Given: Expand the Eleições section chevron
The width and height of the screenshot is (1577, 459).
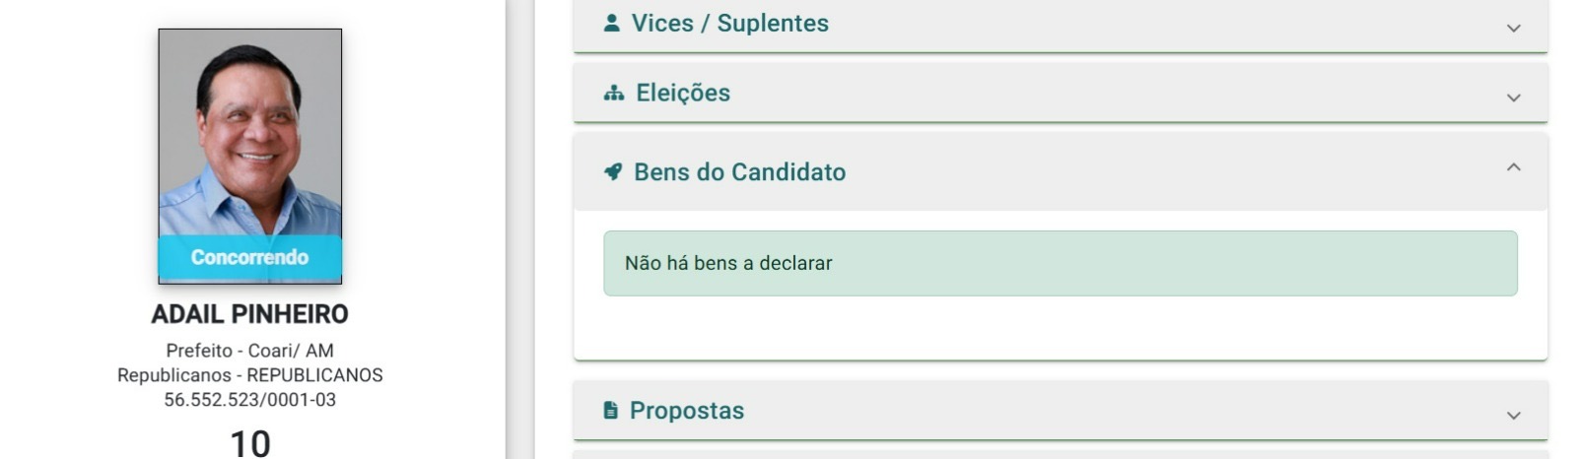Looking at the screenshot, I should [1514, 98].
